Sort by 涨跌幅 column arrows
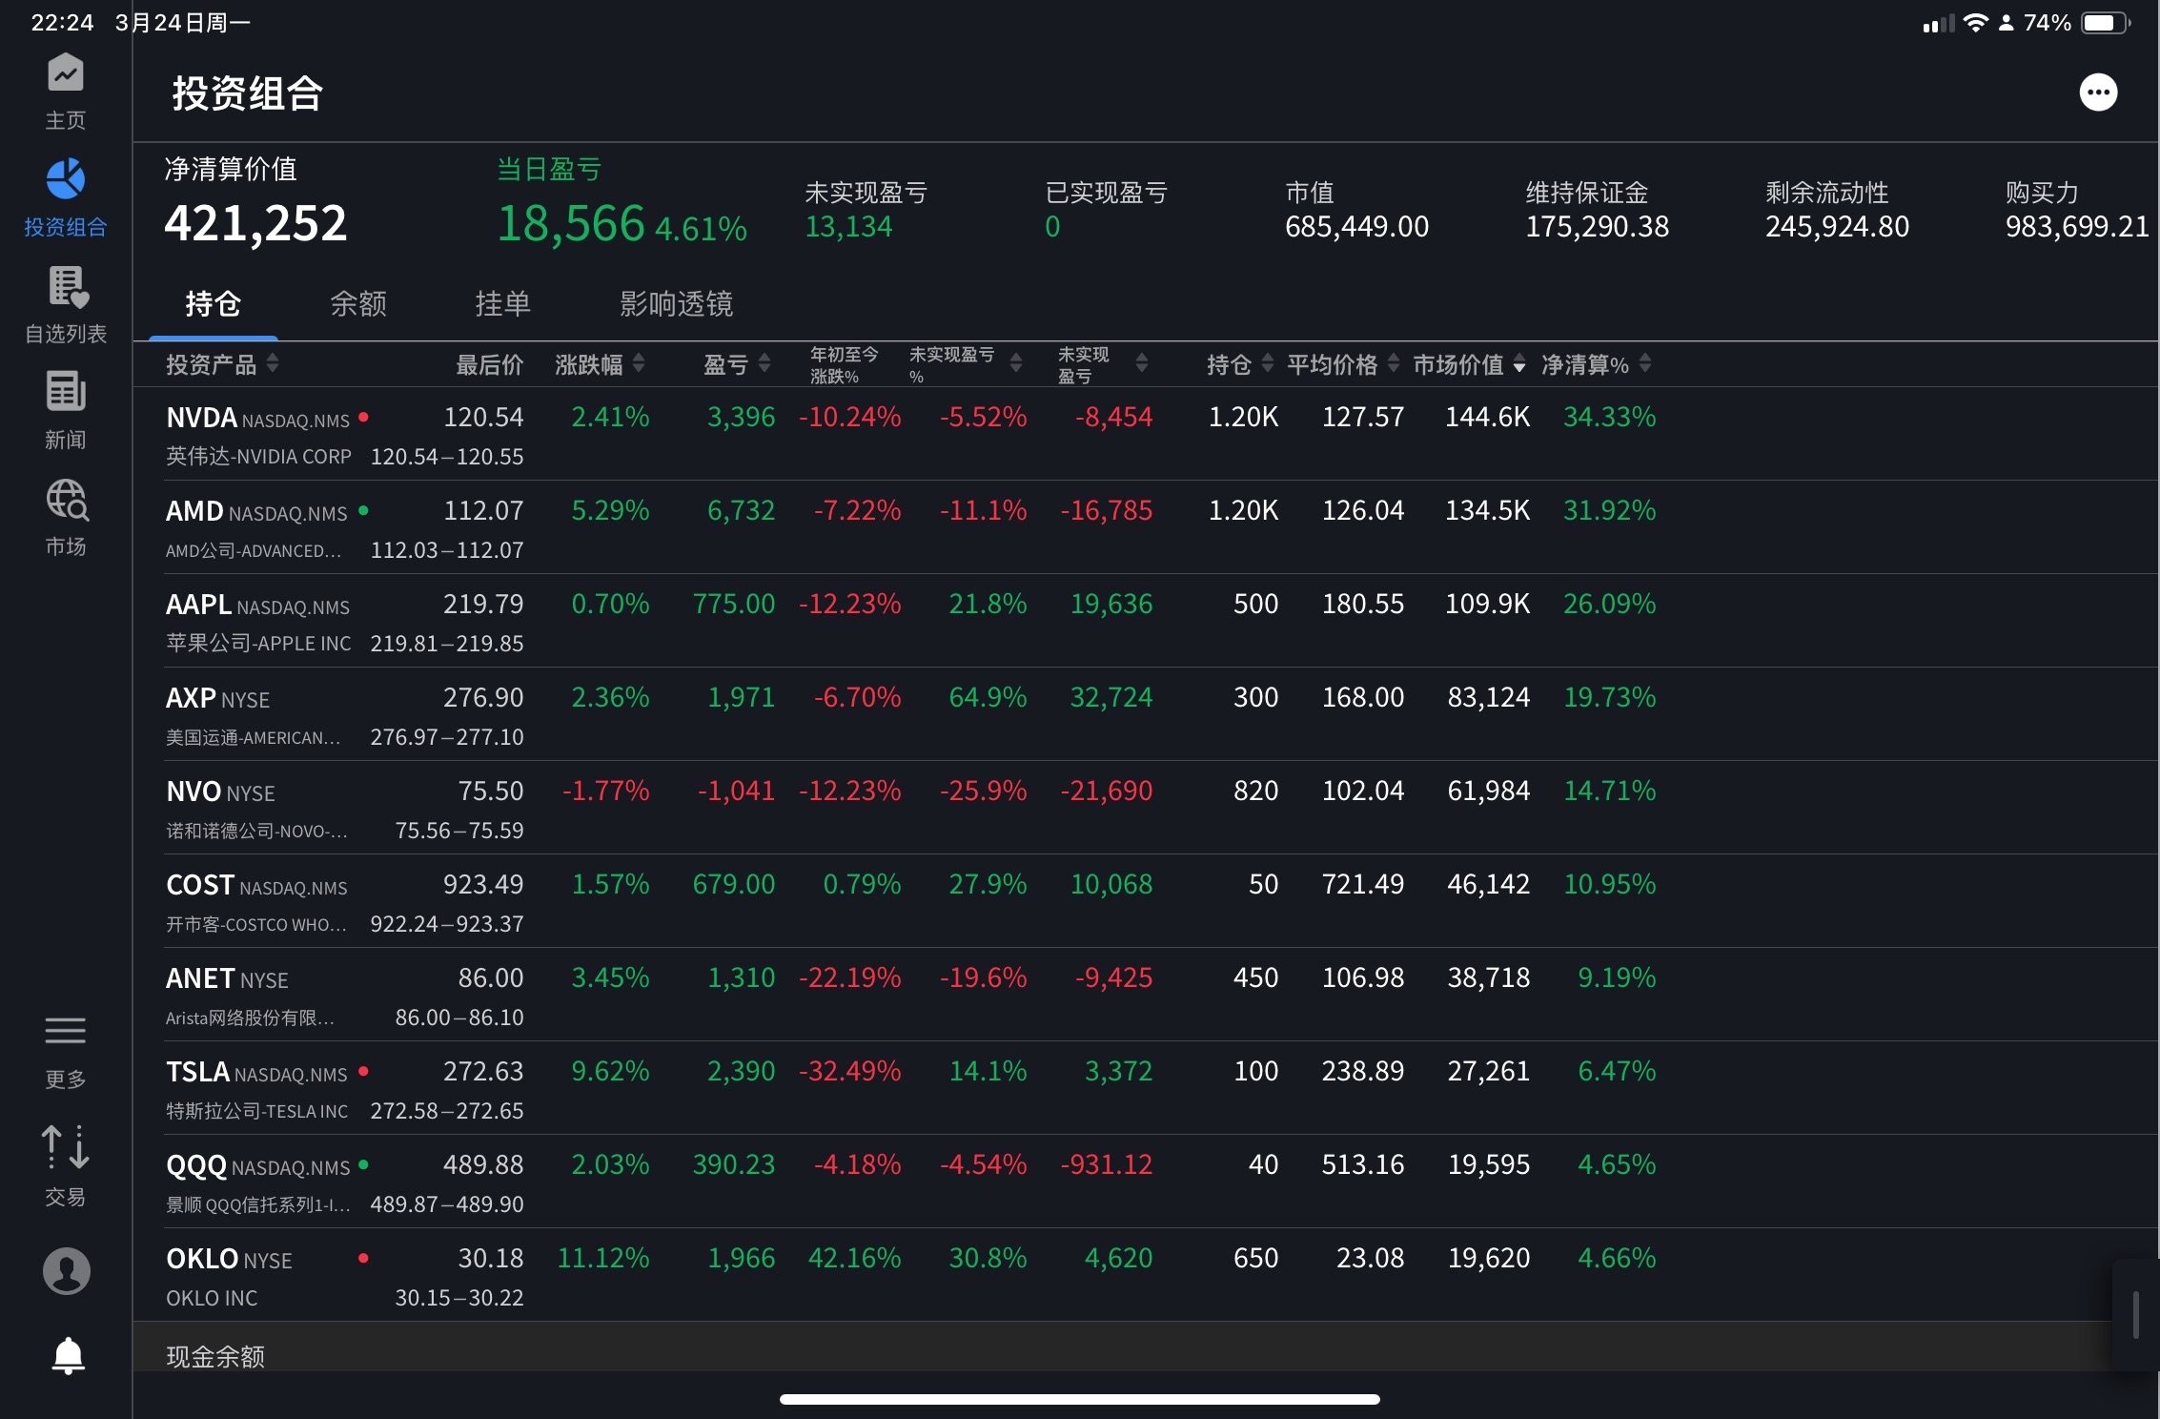The height and width of the screenshot is (1419, 2160). click(639, 363)
